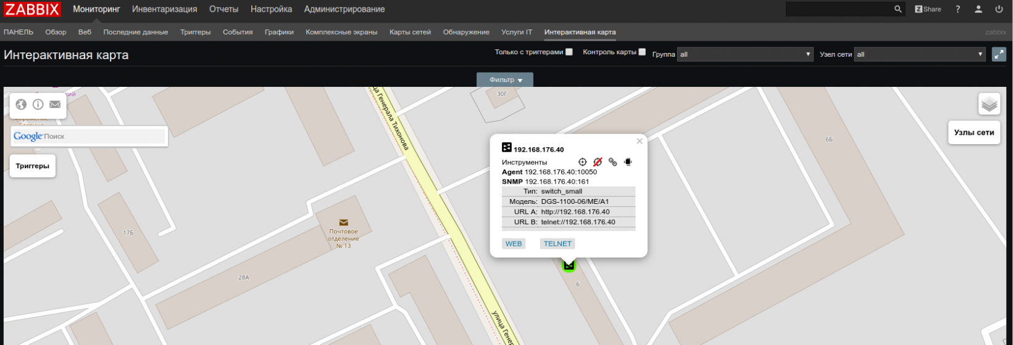Open the 'Узел сети' dropdown
This screenshot has height=345, width=1013.
[920, 54]
